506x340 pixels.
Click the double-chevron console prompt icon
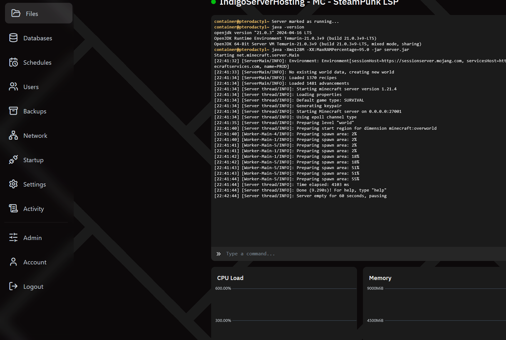click(x=219, y=254)
